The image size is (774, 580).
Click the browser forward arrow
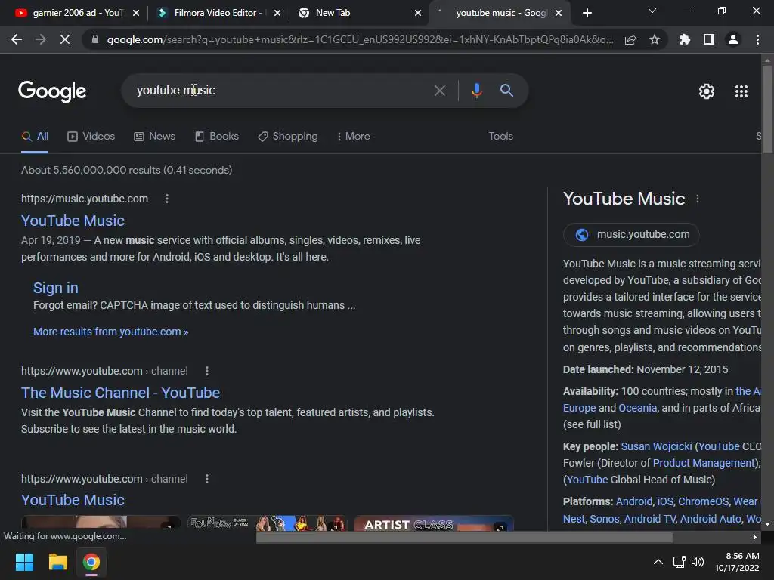click(x=41, y=39)
